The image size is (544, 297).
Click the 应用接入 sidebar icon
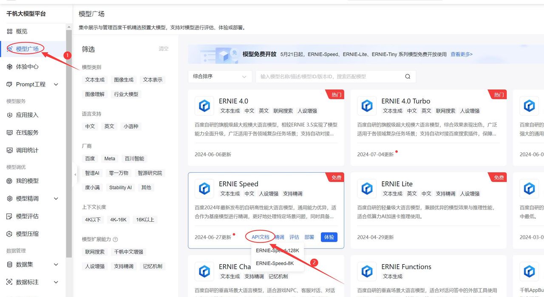(9, 115)
